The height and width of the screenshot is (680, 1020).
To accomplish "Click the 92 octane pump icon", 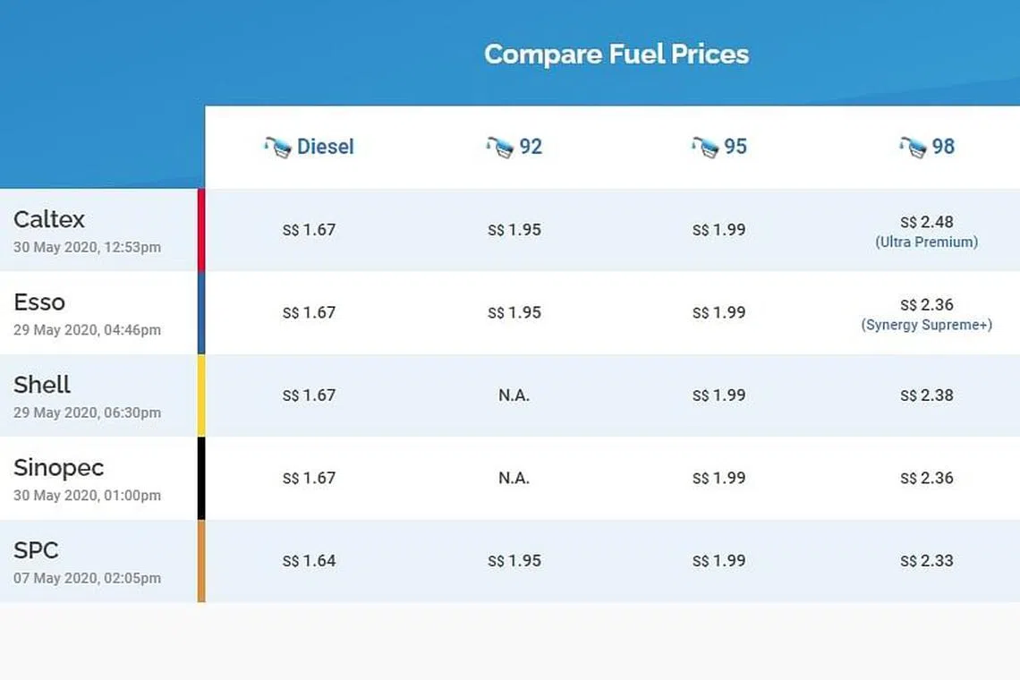I will (x=499, y=148).
